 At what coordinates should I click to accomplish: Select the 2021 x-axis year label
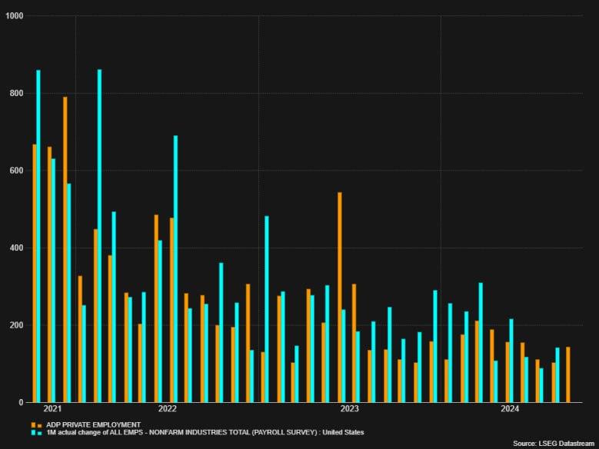(x=53, y=409)
